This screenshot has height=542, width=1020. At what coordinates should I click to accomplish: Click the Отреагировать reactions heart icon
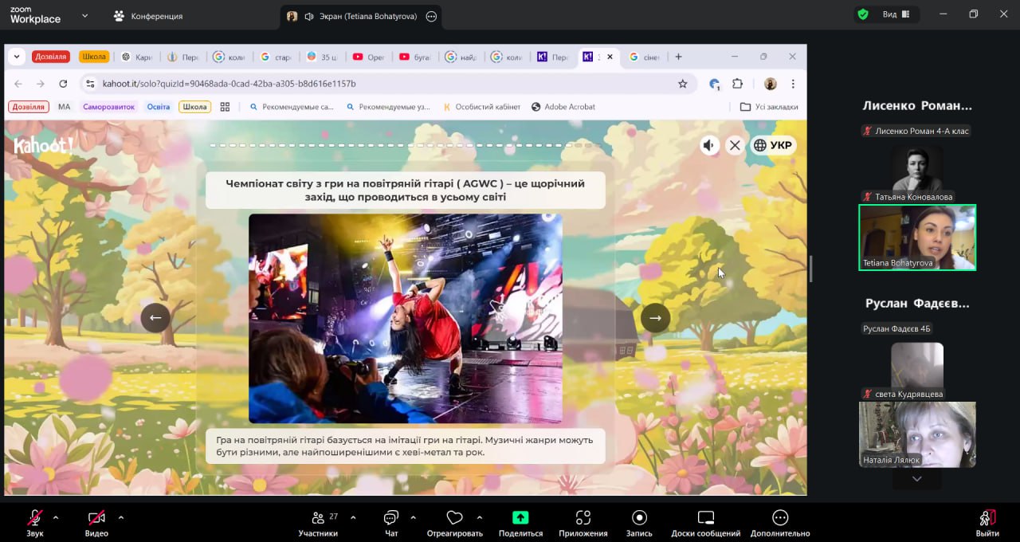coord(454,518)
